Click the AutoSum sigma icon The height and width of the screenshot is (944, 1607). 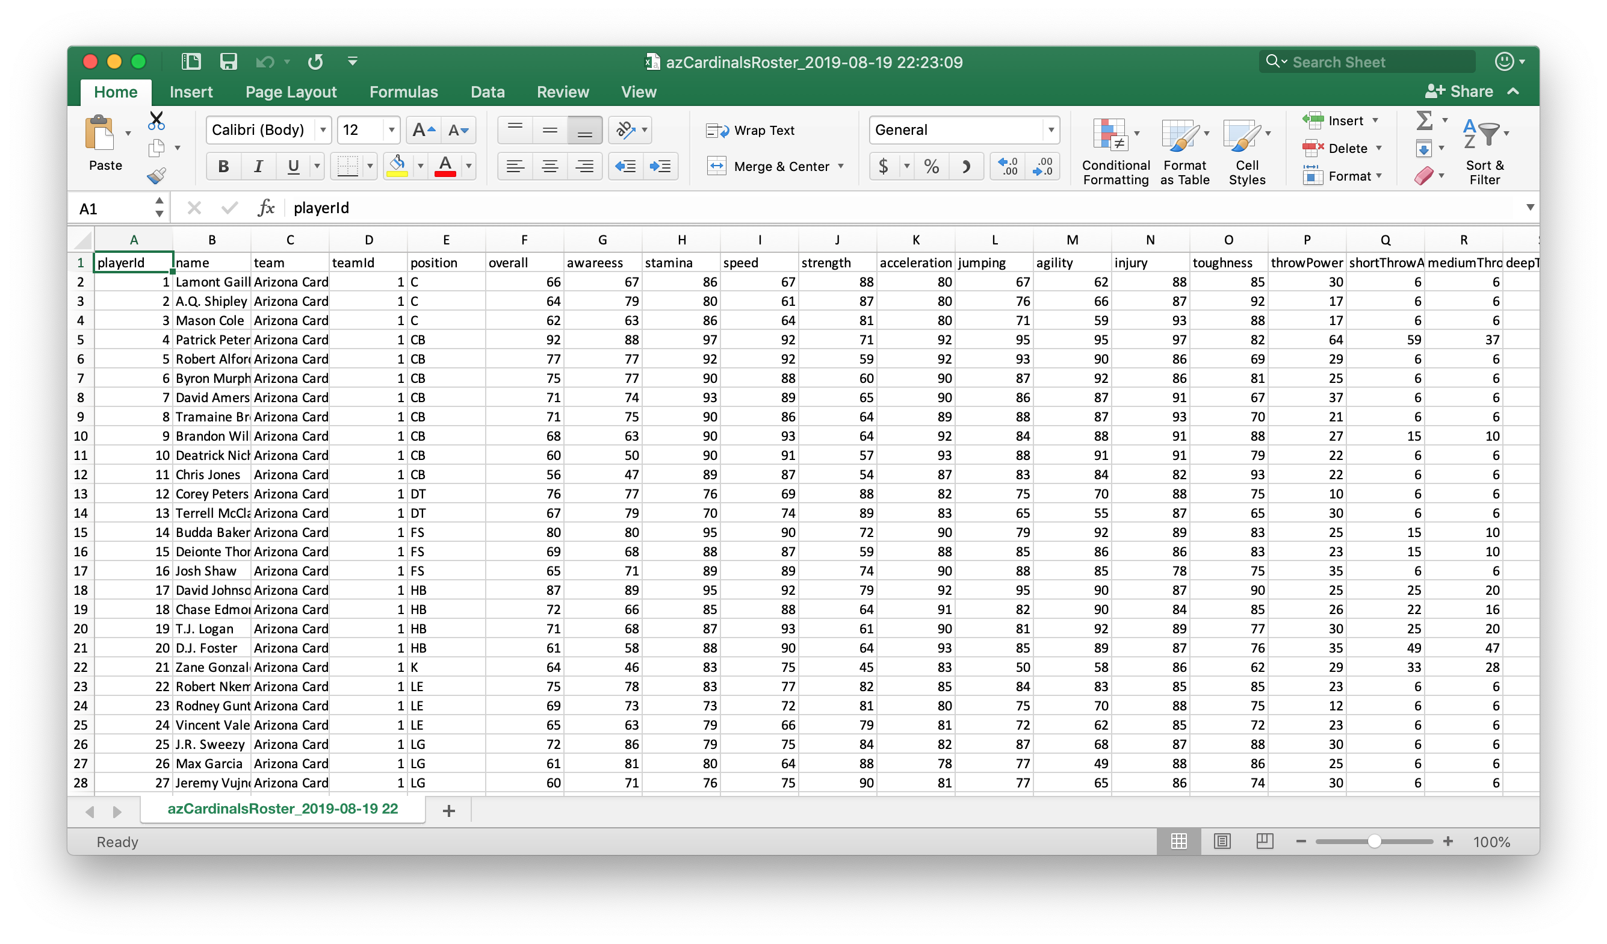(1424, 120)
